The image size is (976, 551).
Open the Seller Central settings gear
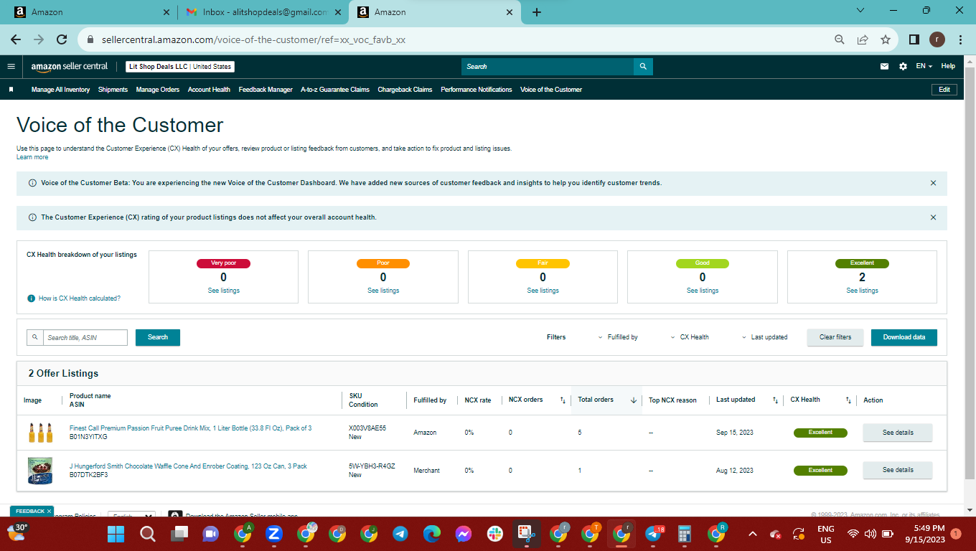click(x=903, y=67)
